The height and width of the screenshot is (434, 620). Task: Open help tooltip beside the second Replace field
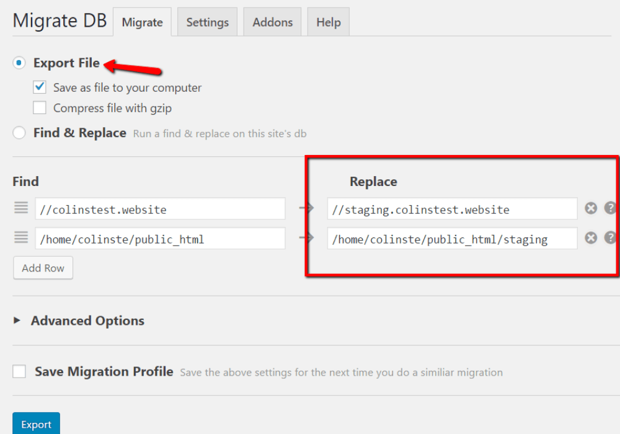click(x=610, y=238)
